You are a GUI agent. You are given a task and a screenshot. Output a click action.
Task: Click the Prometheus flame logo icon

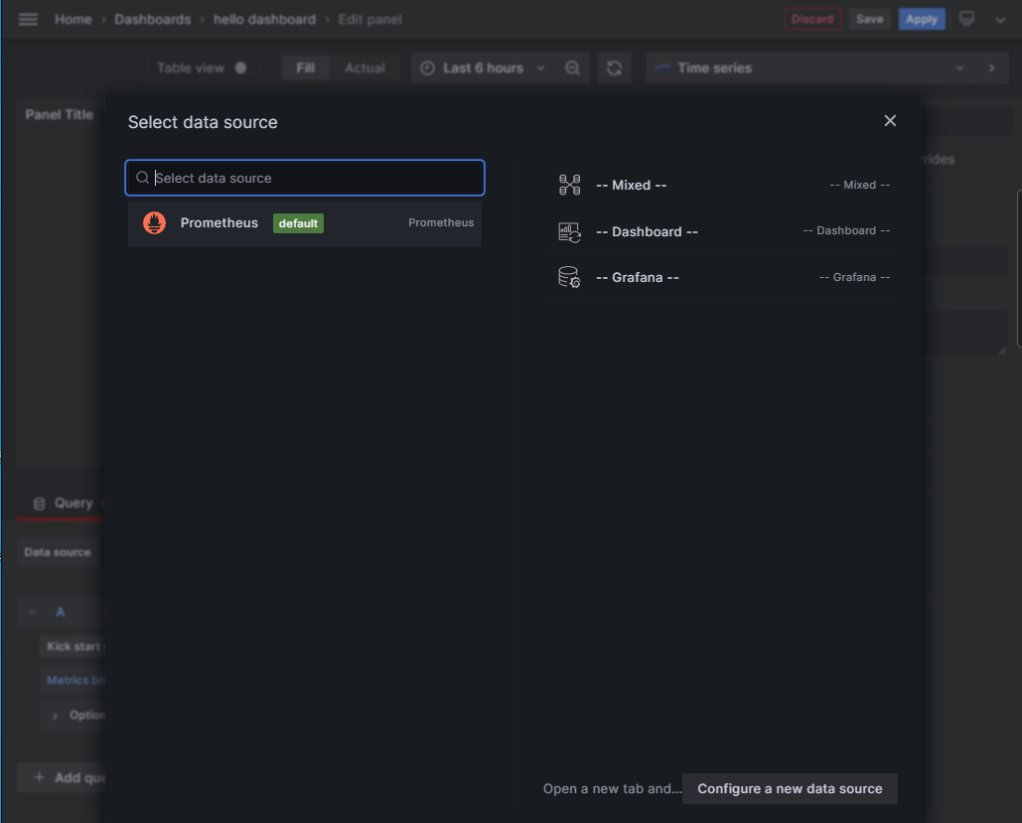[155, 222]
